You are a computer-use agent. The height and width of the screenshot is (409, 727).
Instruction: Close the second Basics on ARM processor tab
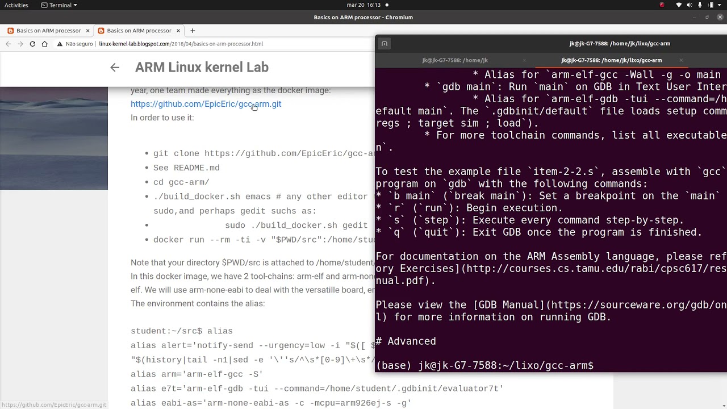tap(178, 31)
